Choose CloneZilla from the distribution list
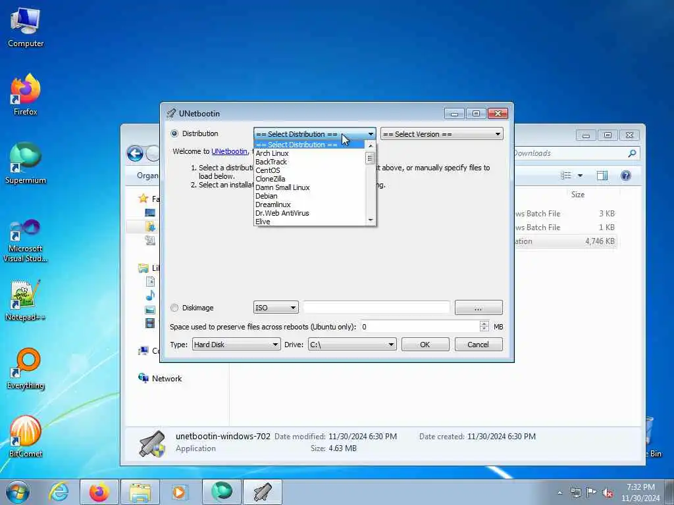This screenshot has width=674, height=505. (x=309, y=179)
